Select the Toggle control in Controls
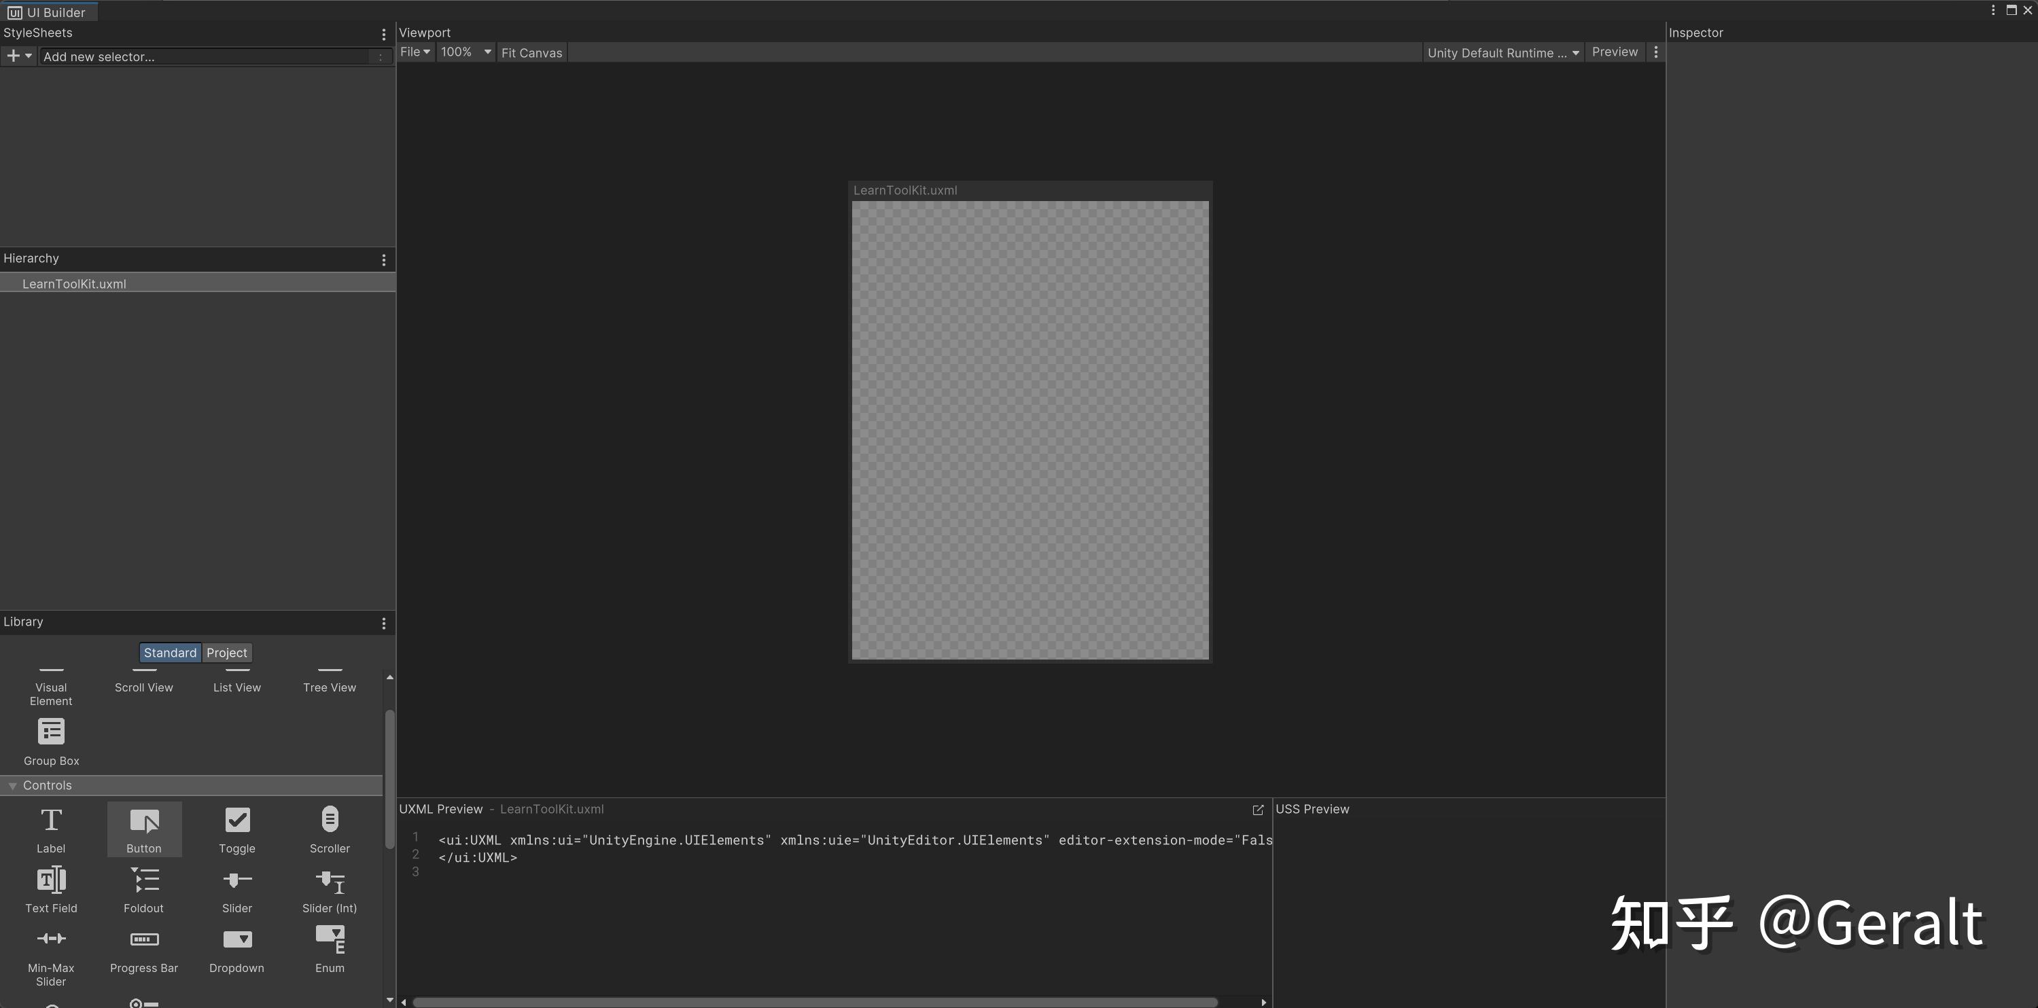Viewport: 2038px width, 1008px height. click(236, 829)
